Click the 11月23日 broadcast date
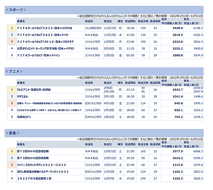This screenshot has height=190, width=213. pos(110,35)
